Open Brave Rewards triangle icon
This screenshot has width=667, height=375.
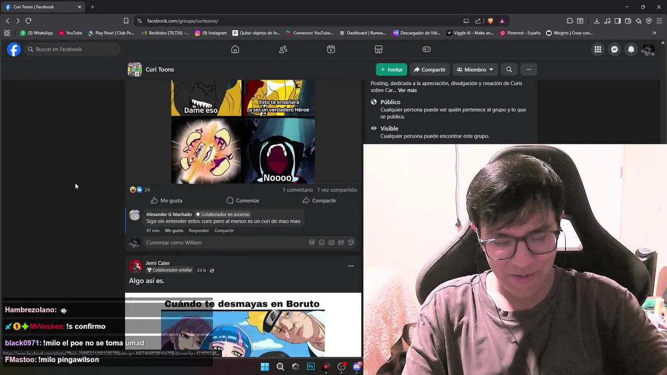click(x=502, y=21)
